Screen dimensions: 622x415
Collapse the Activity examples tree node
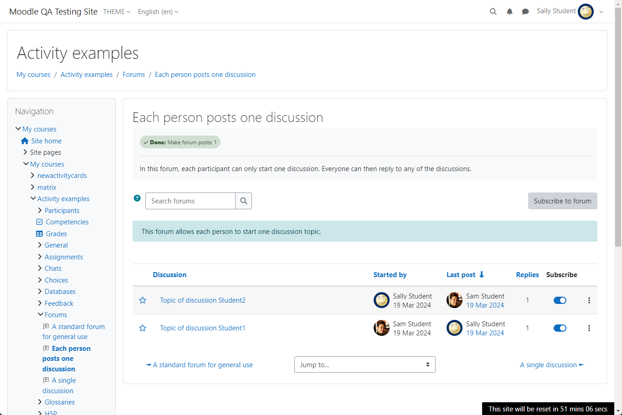[33, 199]
